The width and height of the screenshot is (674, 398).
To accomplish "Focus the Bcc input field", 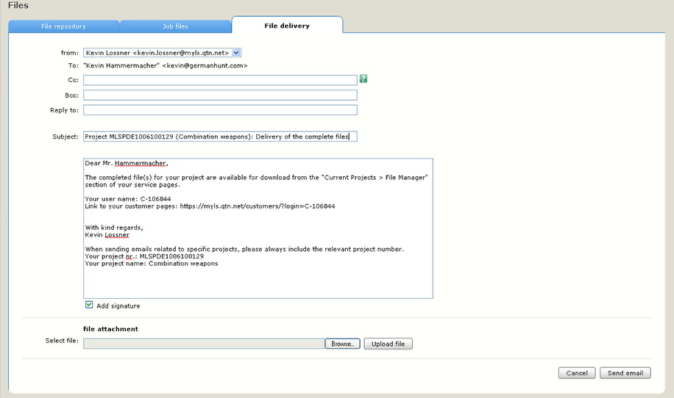I will coord(220,95).
